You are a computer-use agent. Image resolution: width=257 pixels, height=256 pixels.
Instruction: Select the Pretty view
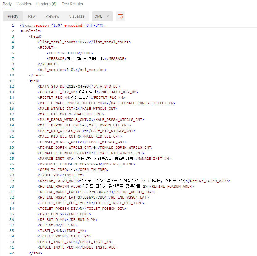(x=13, y=16)
